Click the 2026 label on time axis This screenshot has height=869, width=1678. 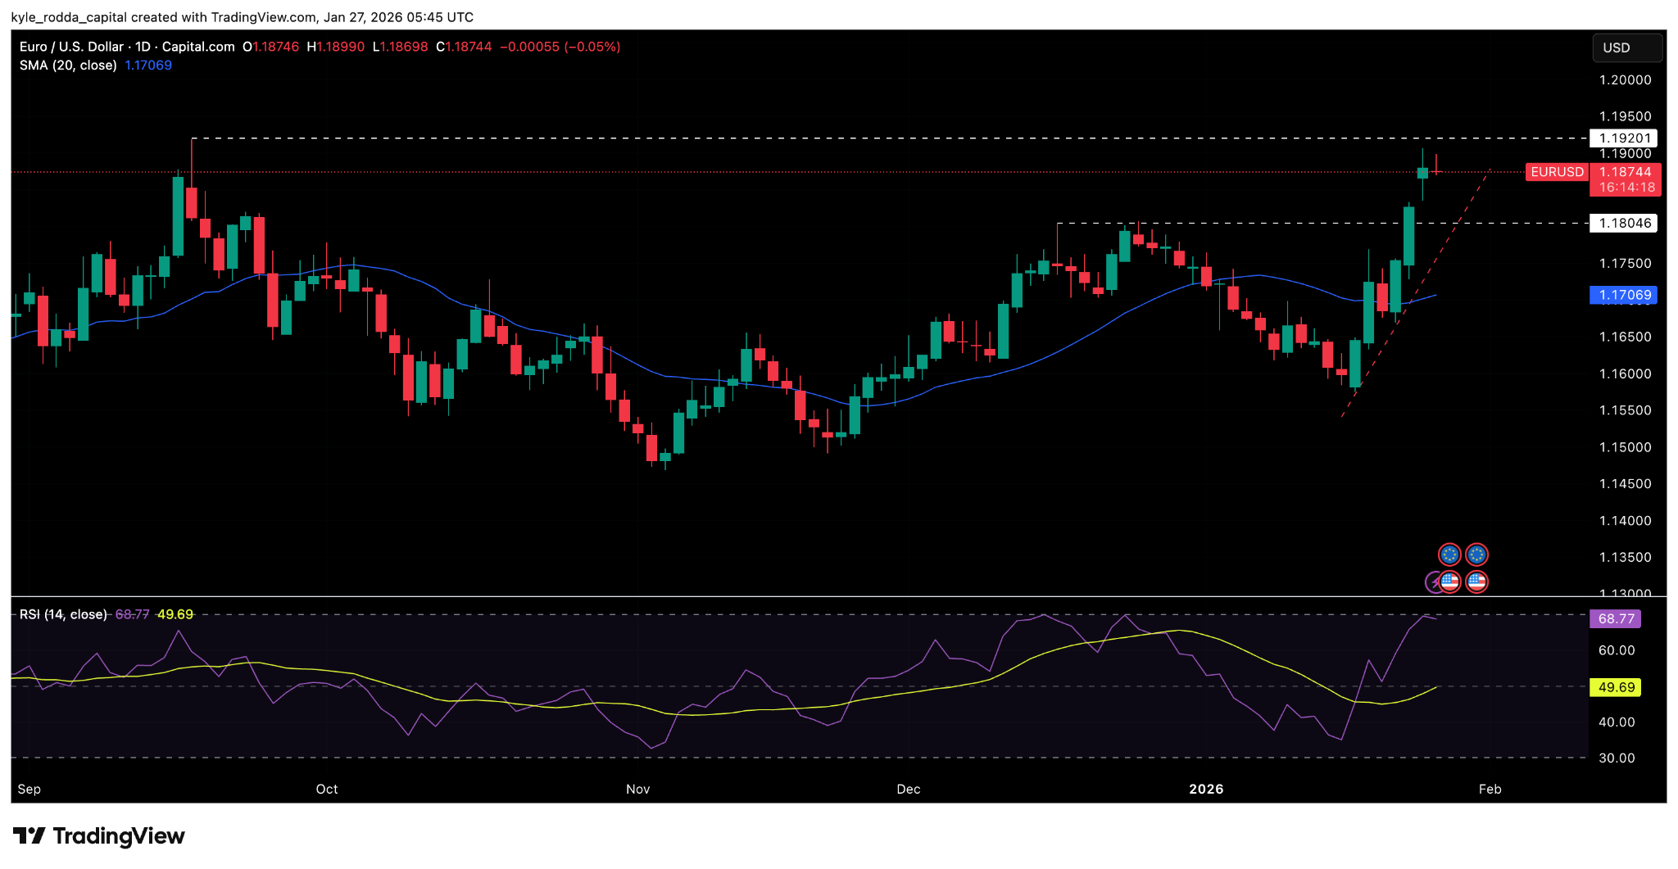1206,789
